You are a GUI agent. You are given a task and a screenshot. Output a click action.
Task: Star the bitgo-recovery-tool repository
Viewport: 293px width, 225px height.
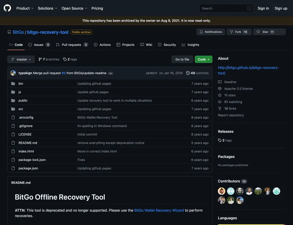click(x=266, y=32)
